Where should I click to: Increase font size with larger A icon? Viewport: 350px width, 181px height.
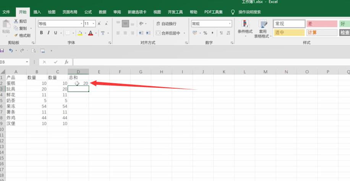pyautogui.click(x=99, y=24)
